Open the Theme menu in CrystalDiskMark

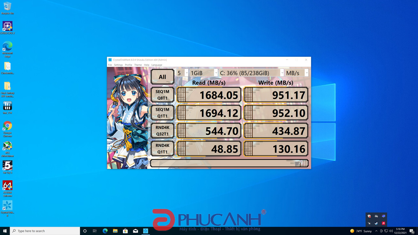(x=138, y=65)
